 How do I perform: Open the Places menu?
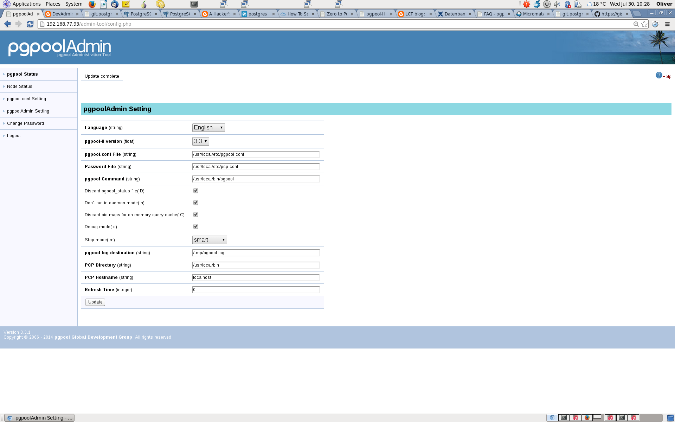click(x=53, y=4)
